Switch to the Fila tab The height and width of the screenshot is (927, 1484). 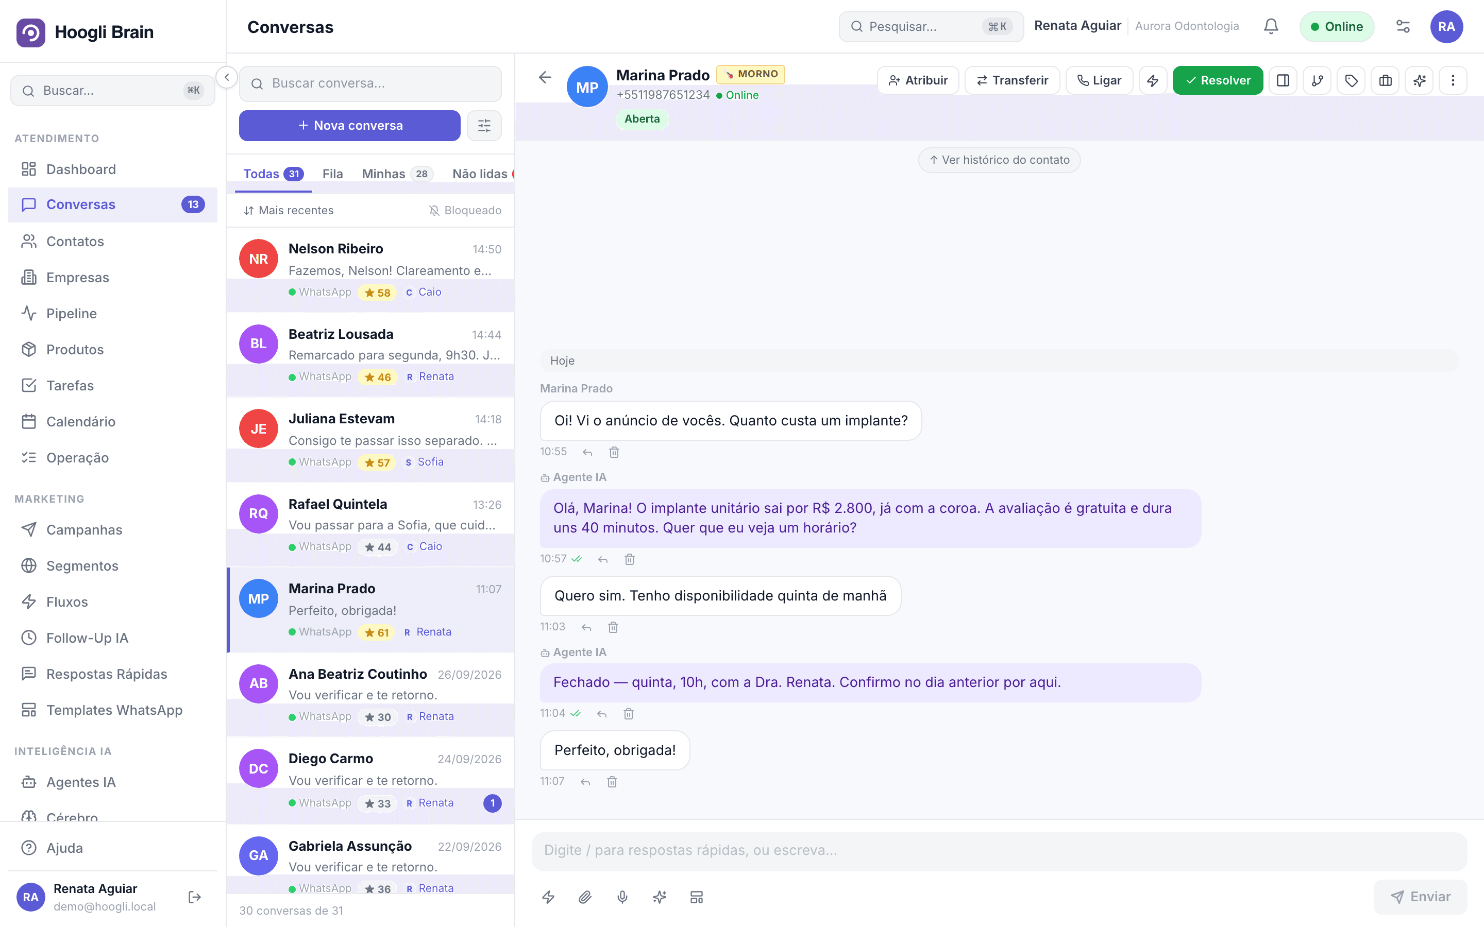point(332,174)
